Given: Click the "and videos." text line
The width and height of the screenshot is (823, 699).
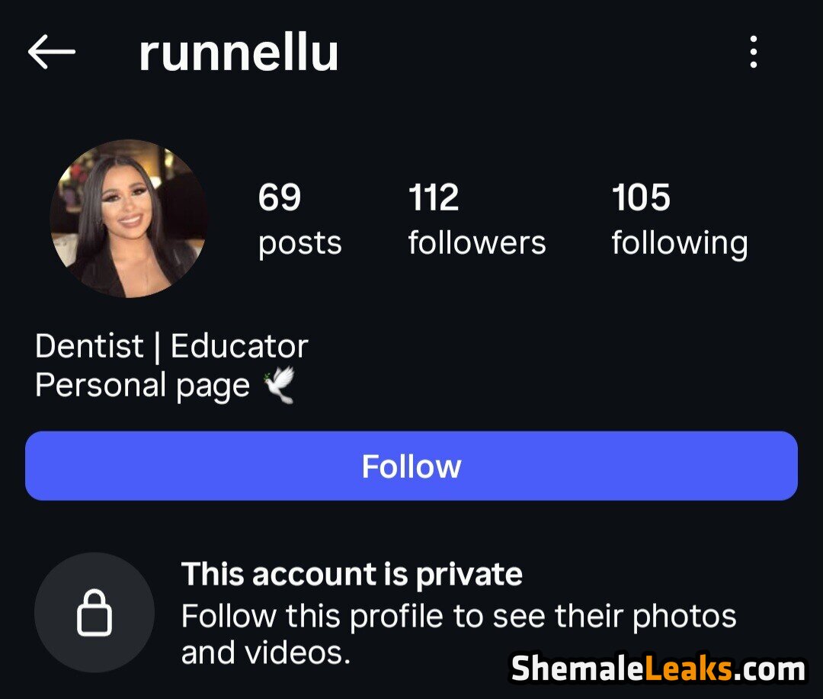Looking at the screenshot, I should [266, 653].
